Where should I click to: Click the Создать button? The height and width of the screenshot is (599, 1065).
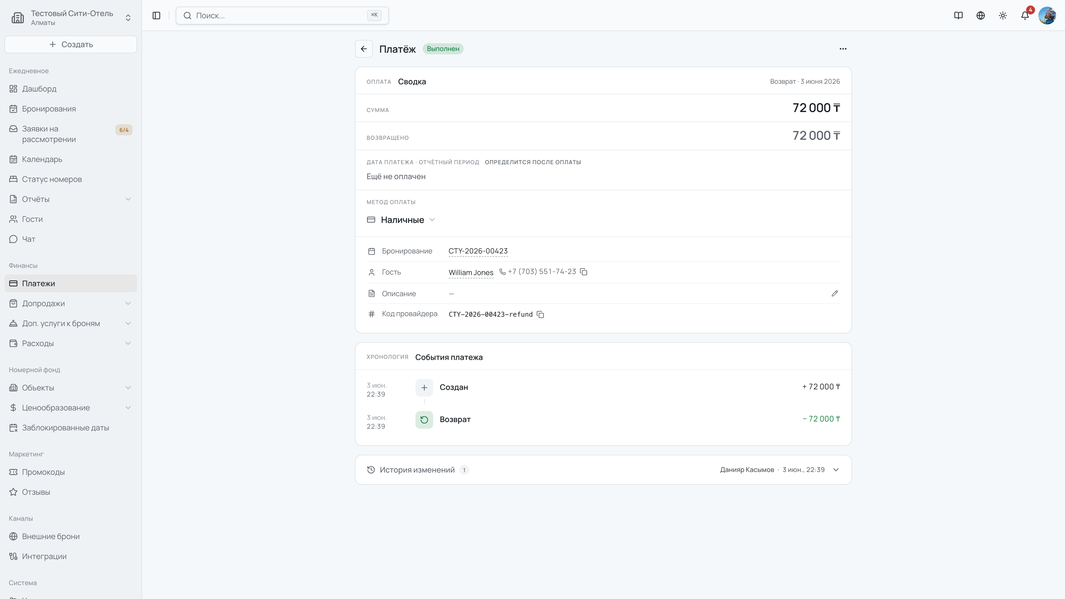coord(71,44)
